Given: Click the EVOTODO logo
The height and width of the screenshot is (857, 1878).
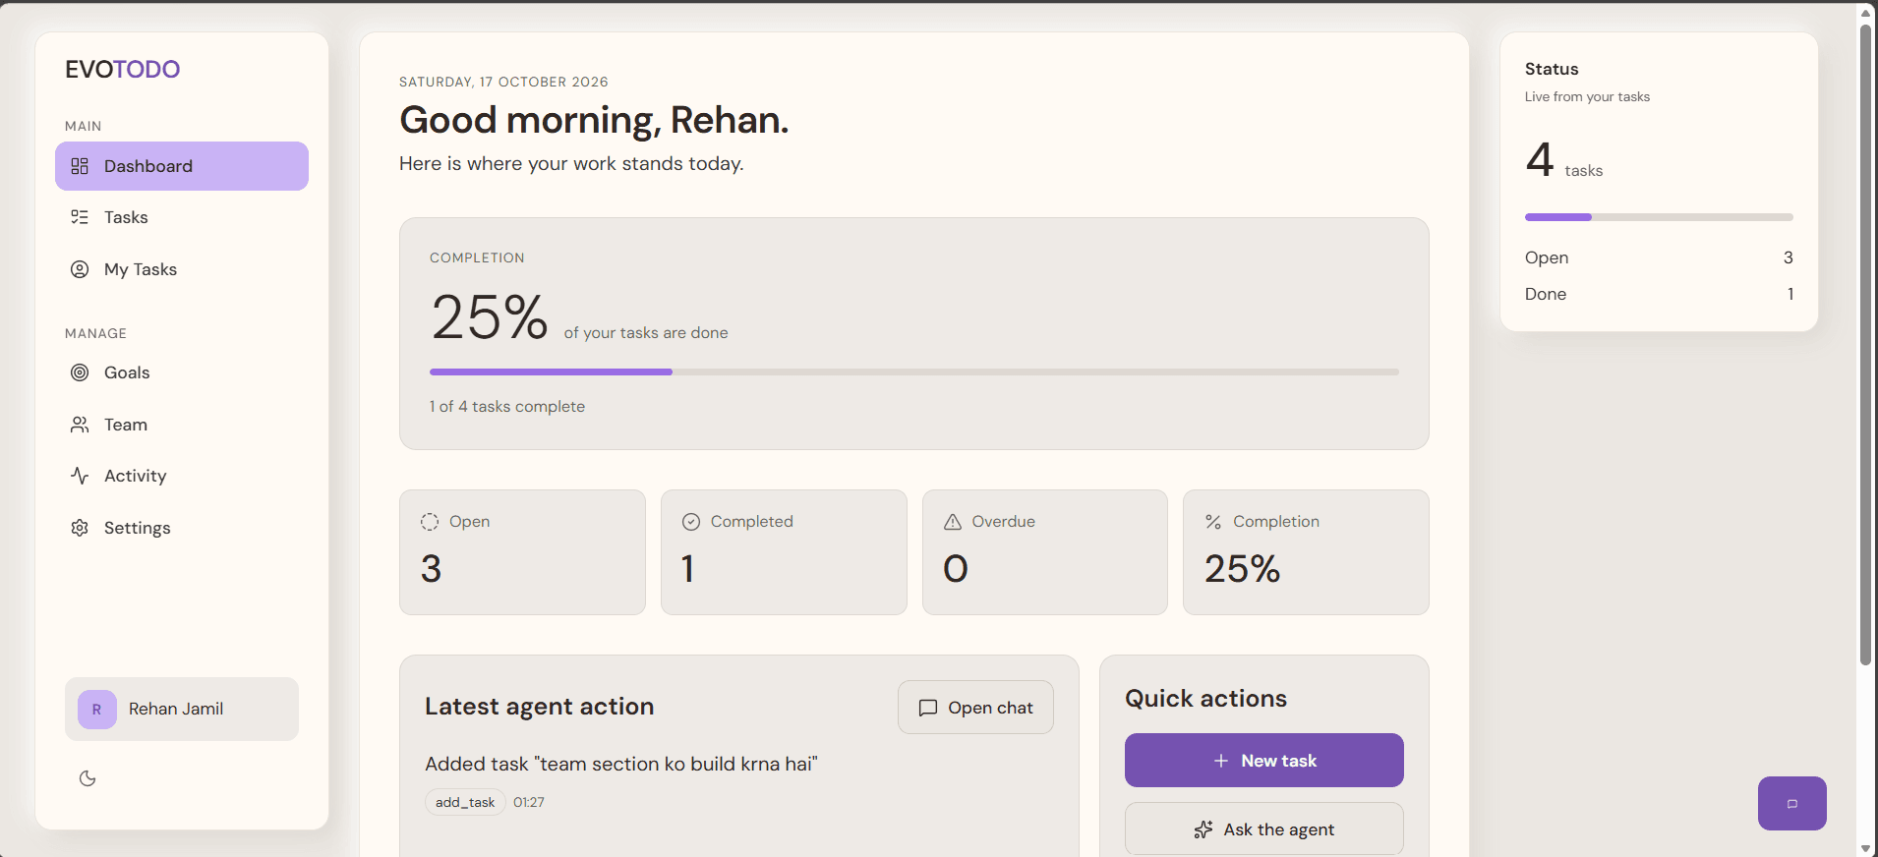Looking at the screenshot, I should [x=123, y=69].
